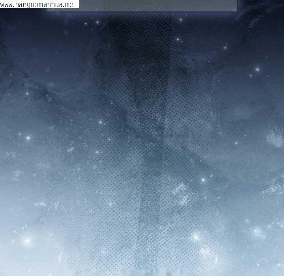This screenshot has height=276, width=284.
Task: Click the star just below the gray caption box
Action: [x=181, y=19]
